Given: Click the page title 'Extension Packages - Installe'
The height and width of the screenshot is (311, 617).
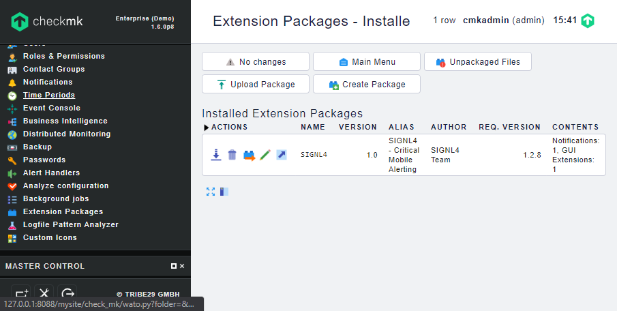Looking at the screenshot, I should click(x=312, y=21).
